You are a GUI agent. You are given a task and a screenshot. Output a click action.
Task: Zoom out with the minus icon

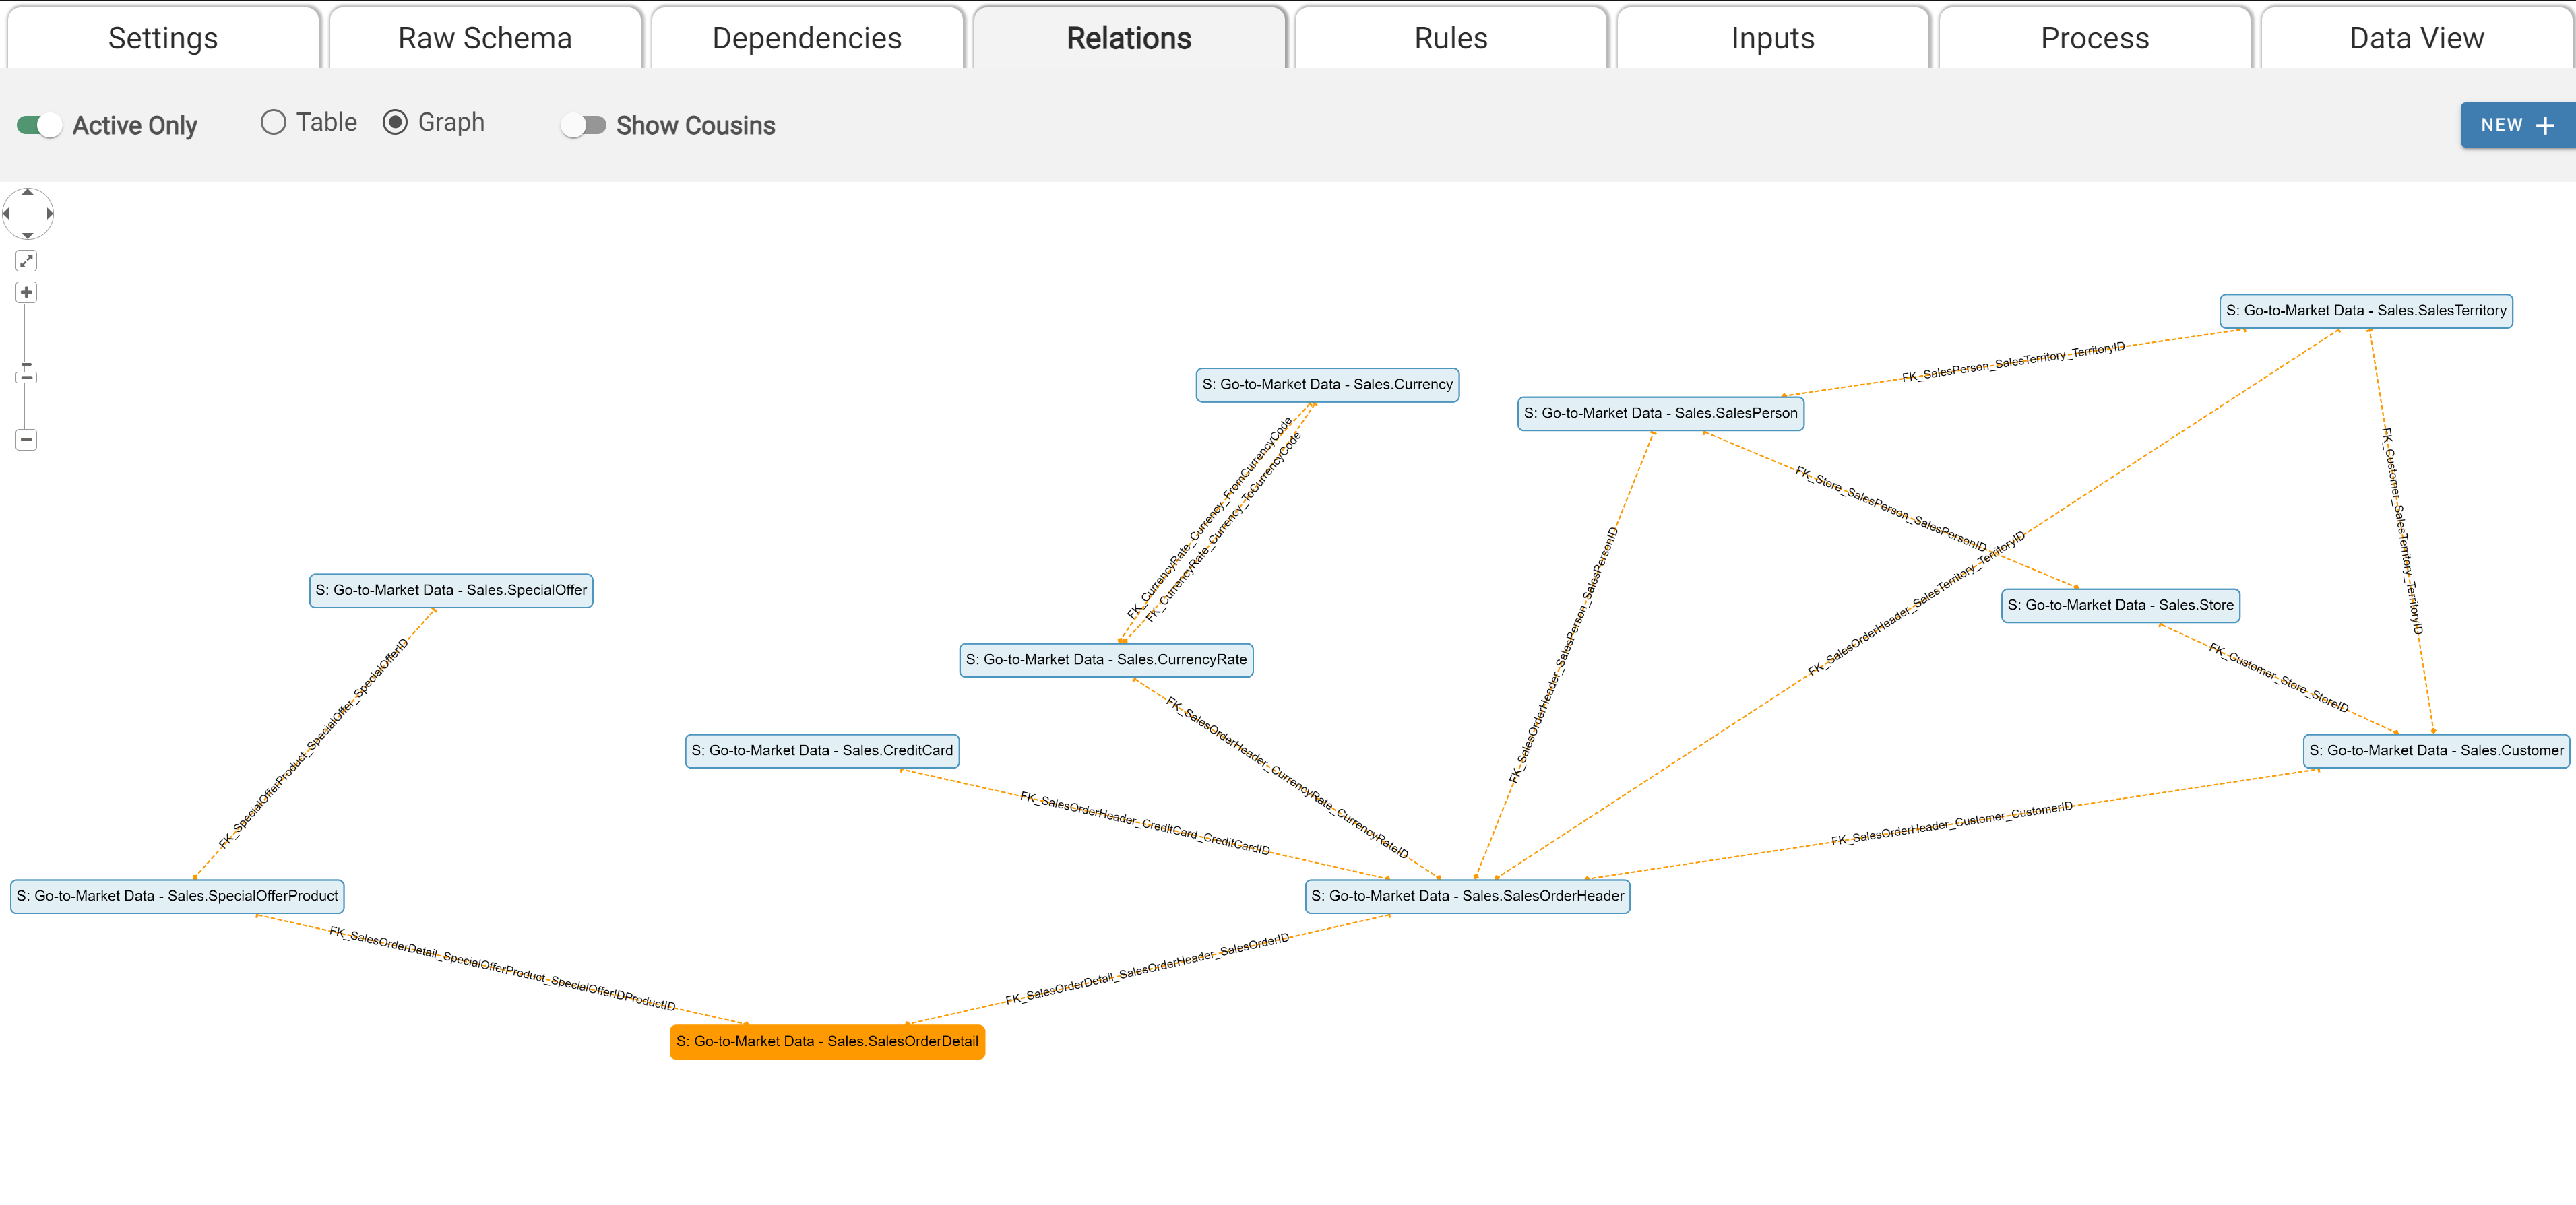(26, 439)
